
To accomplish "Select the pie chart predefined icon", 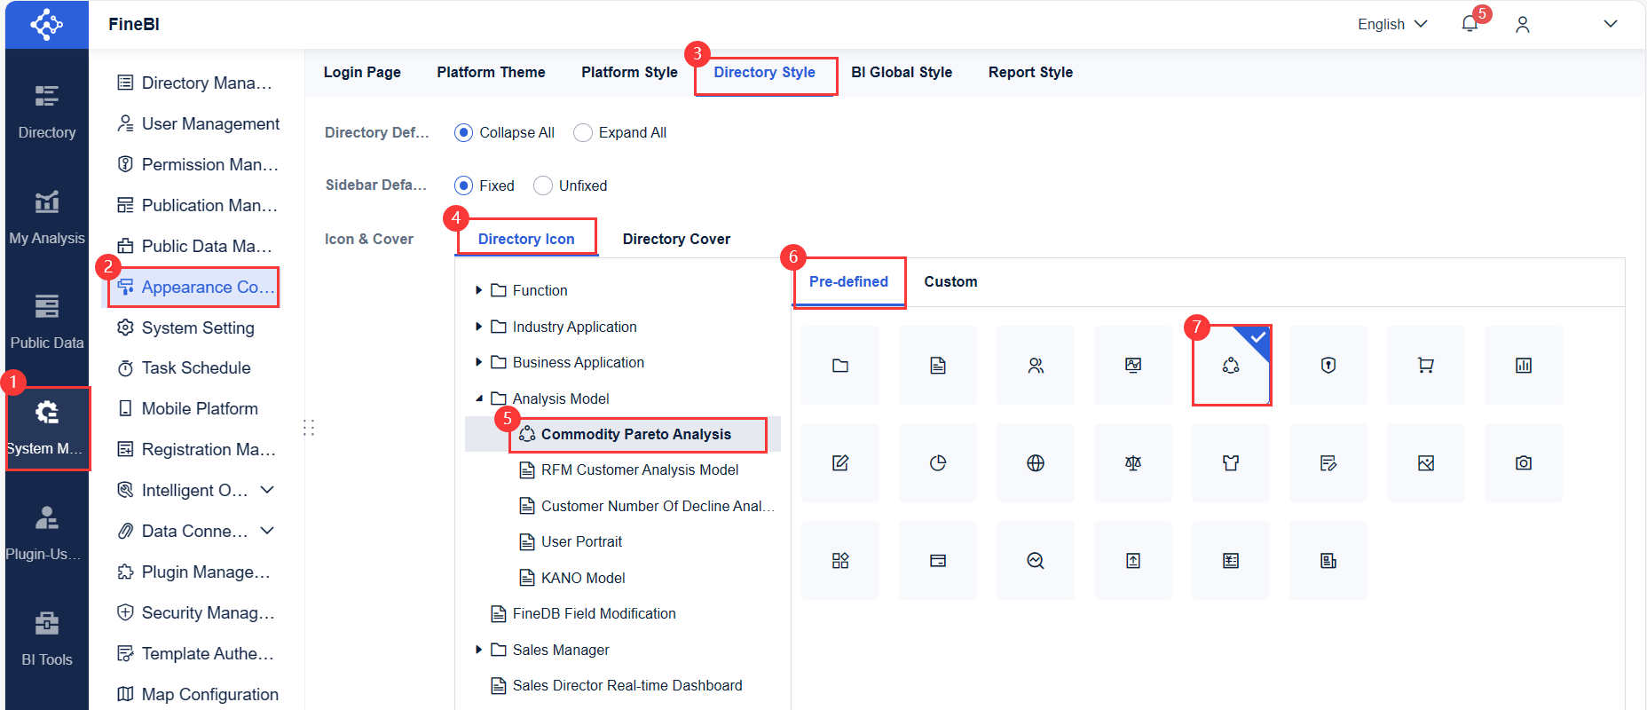I will click(937, 463).
